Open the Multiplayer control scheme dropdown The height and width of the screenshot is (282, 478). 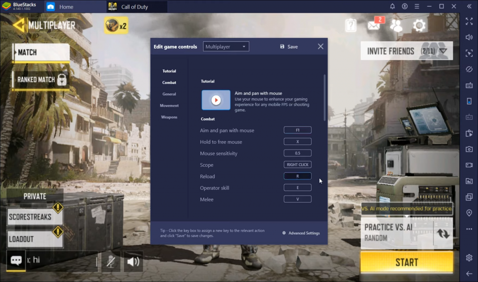click(226, 46)
